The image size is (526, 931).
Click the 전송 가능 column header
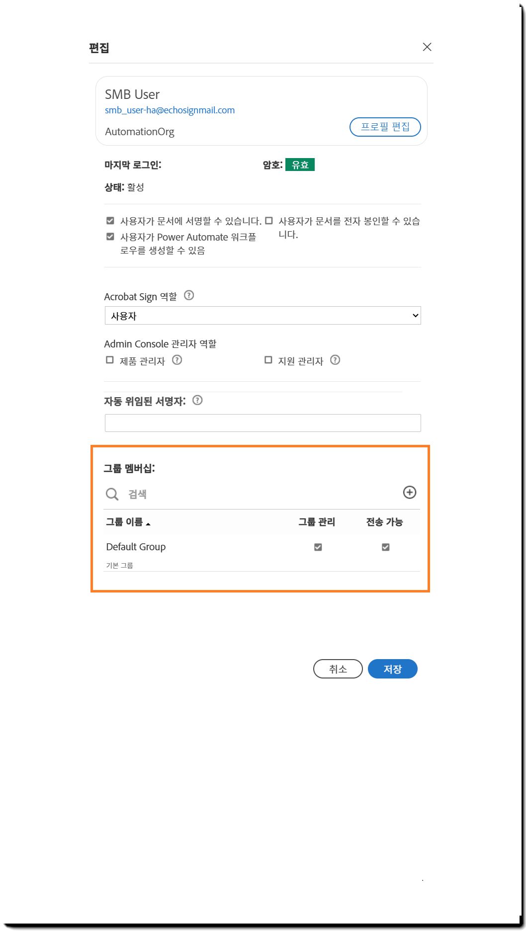[x=384, y=522]
